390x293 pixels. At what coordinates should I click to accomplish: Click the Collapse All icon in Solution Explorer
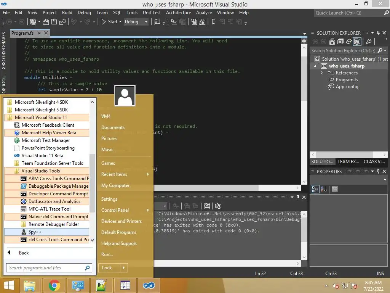tap(340, 42)
